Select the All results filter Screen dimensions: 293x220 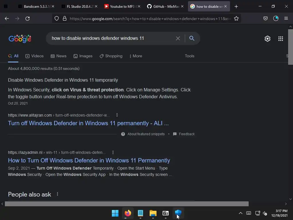pos(13,56)
